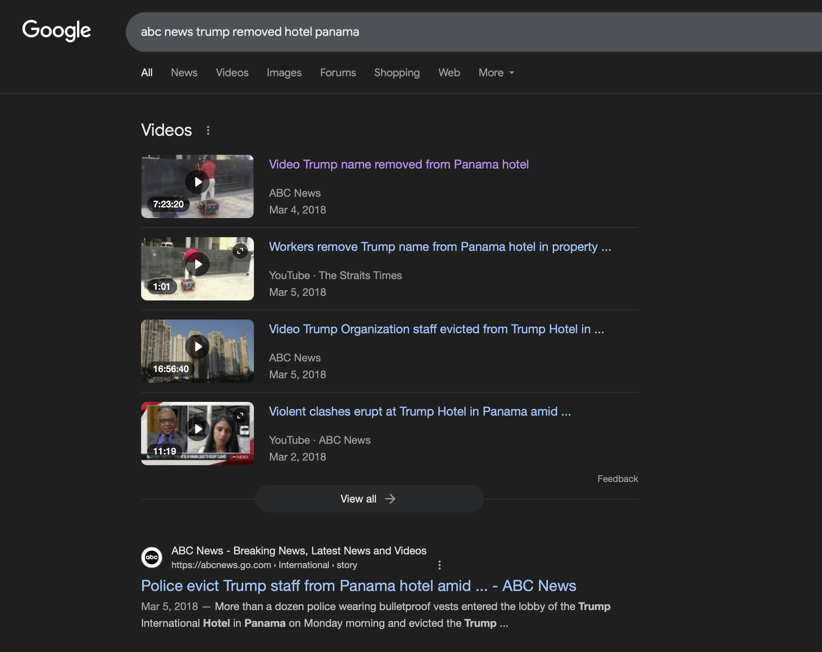The height and width of the screenshot is (652, 822).
Task: Click 'YouTube · The Straits Times' source text
Action: click(x=336, y=276)
